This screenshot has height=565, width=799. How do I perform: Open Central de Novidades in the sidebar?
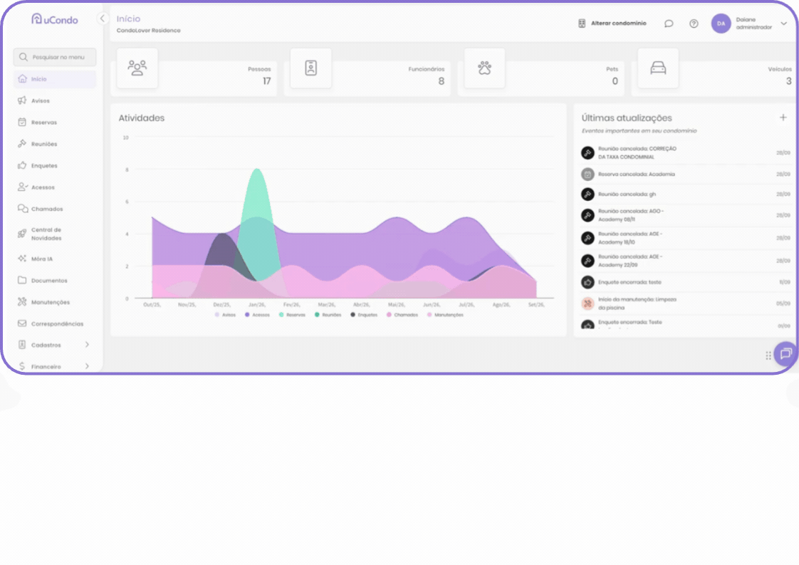click(x=55, y=234)
